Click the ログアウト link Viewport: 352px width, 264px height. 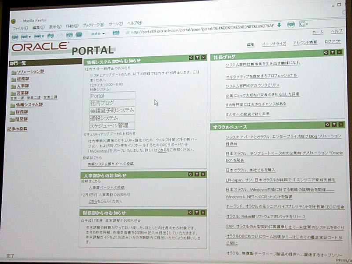pyautogui.click(x=333, y=41)
